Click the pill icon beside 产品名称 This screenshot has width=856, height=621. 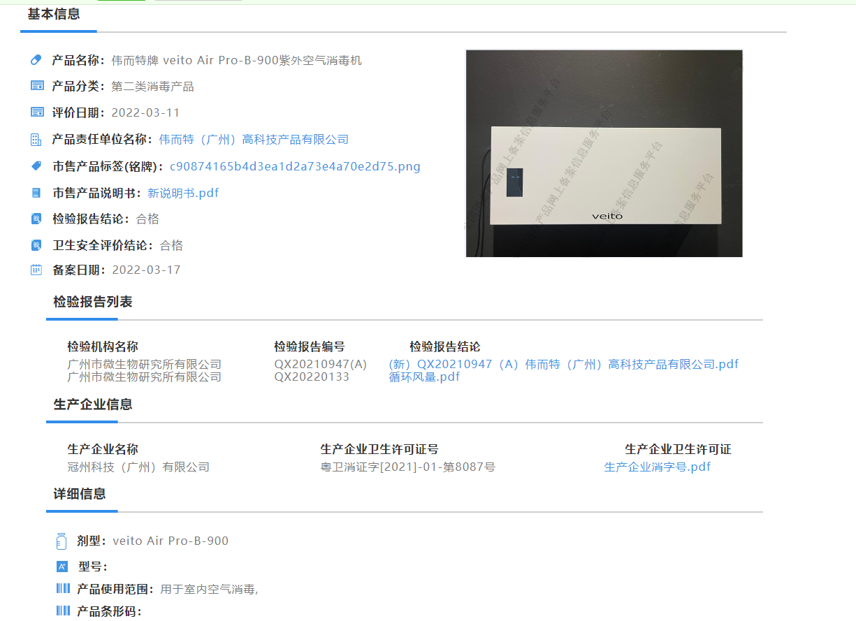click(36, 60)
